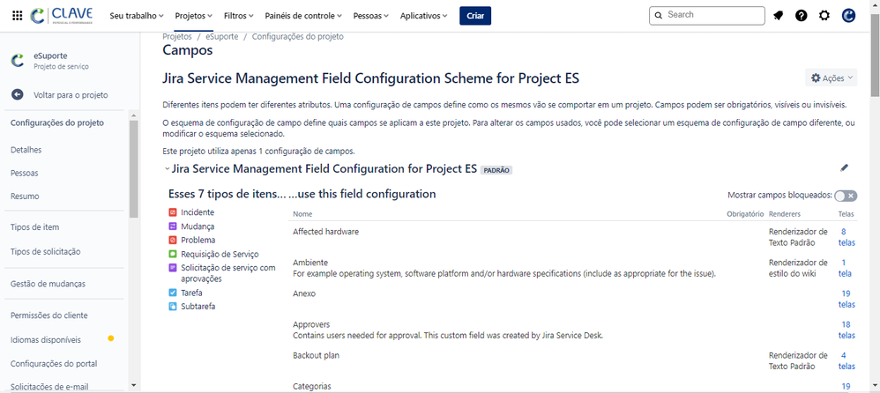Open the 8 telas link for Affected hardware

[x=846, y=236]
